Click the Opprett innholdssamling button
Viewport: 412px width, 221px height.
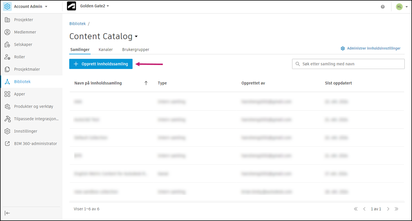click(x=101, y=64)
